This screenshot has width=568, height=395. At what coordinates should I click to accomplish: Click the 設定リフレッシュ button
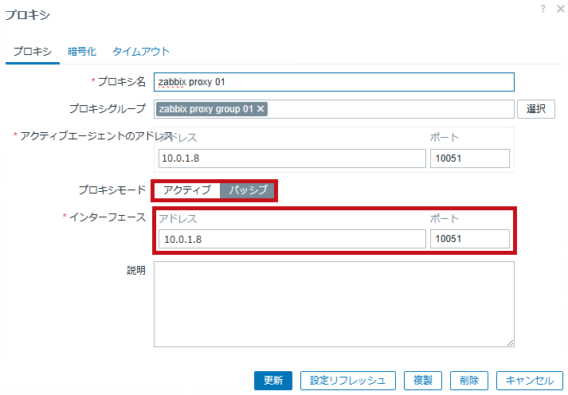pos(348,381)
